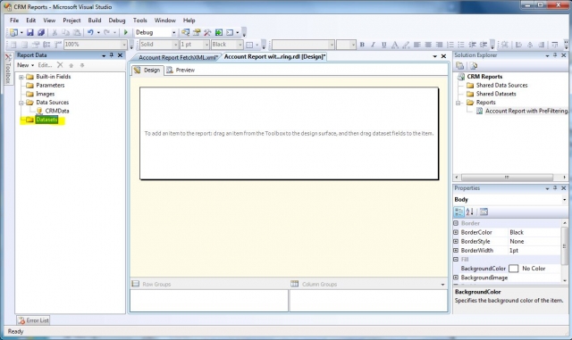
Task: Select the CRMData data source
Action: tap(57, 111)
